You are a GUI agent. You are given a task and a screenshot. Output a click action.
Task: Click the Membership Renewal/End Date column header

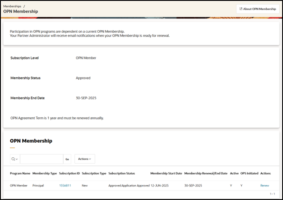click(x=206, y=173)
